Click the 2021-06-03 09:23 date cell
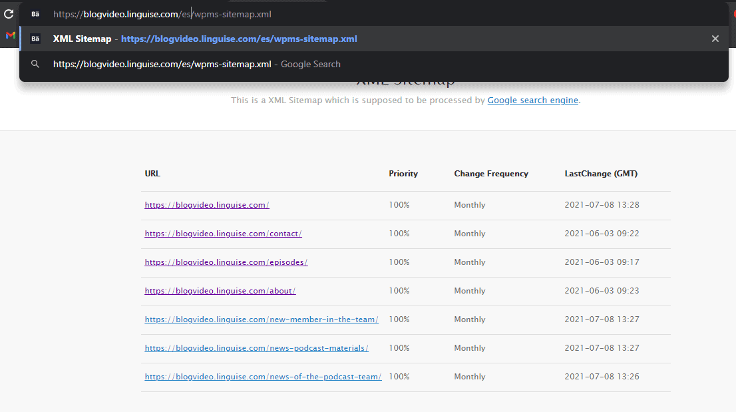 (602, 290)
